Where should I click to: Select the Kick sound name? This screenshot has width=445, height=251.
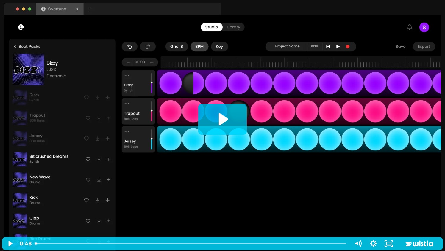34,198
